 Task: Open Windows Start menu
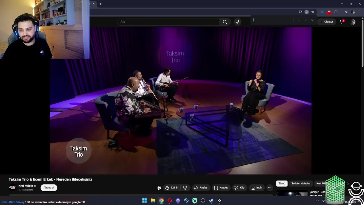click(x=144, y=201)
